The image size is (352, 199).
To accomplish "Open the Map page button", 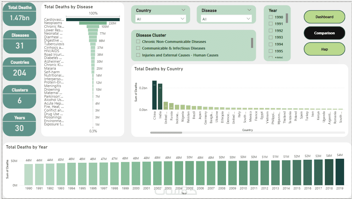I will (x=324, y=49).
